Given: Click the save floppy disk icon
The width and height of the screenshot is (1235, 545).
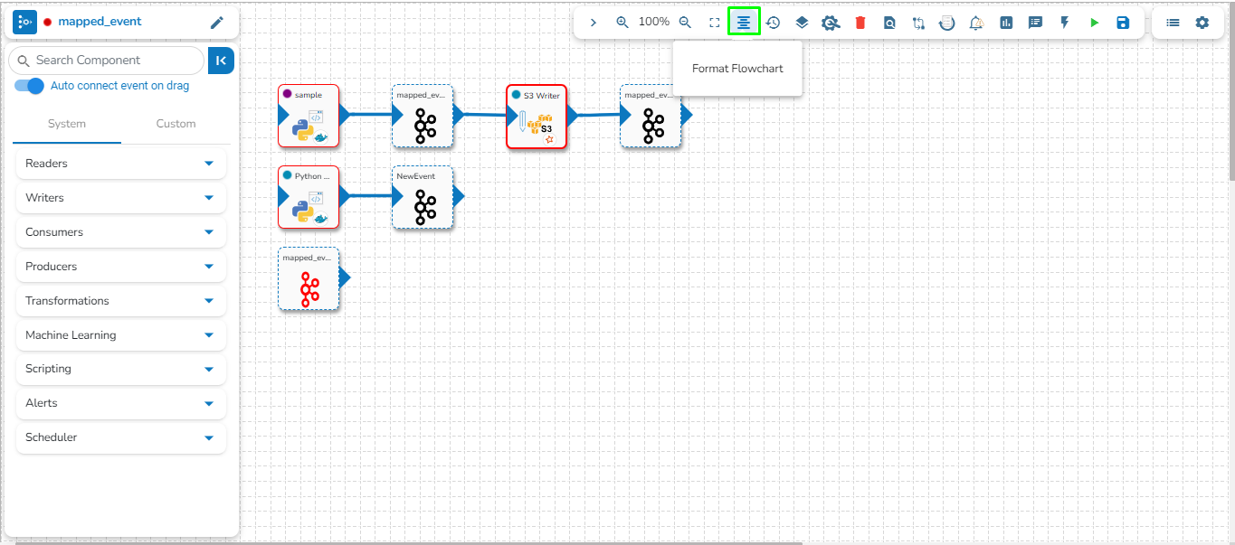Looking at the screenshot, I should coord(1123,23).
